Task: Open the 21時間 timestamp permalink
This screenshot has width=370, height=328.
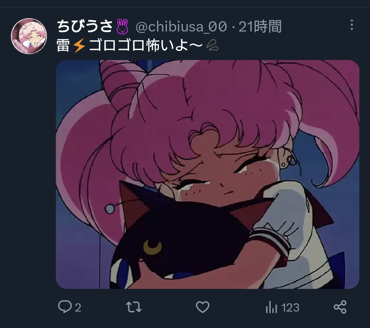Action: pos(260,26)
